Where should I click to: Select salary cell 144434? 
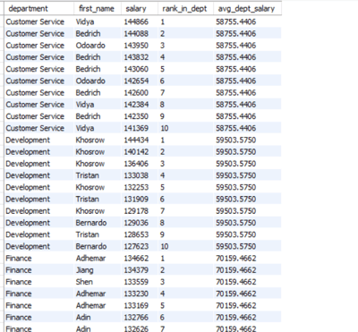click(x=136, y=140)
